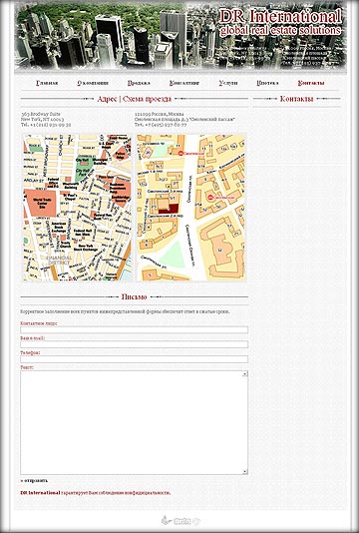359x533 pixels.
Task: Open the Продажа section
Action: [x=139, y=83]
